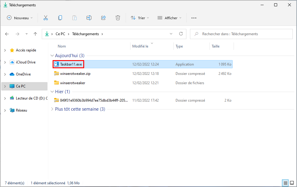Image resolution: width=297 pixels, height=187 pixels.
Task: Open the three-dot more options menu
Action: click(194, 18)
